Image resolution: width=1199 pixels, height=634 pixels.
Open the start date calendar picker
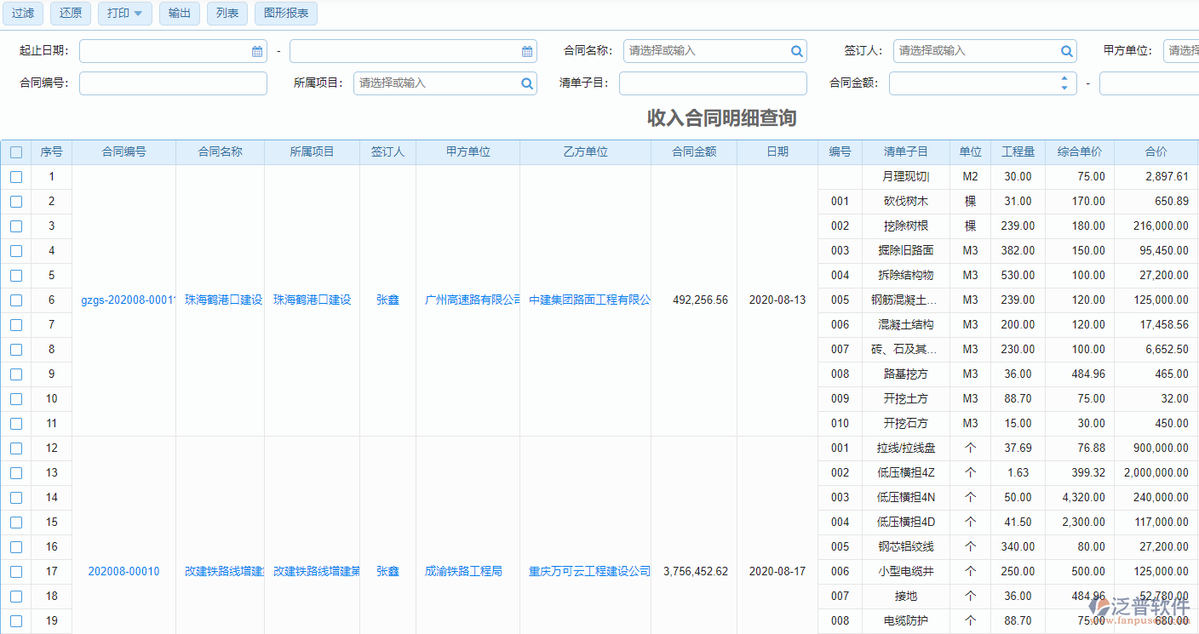pos(257,50)
